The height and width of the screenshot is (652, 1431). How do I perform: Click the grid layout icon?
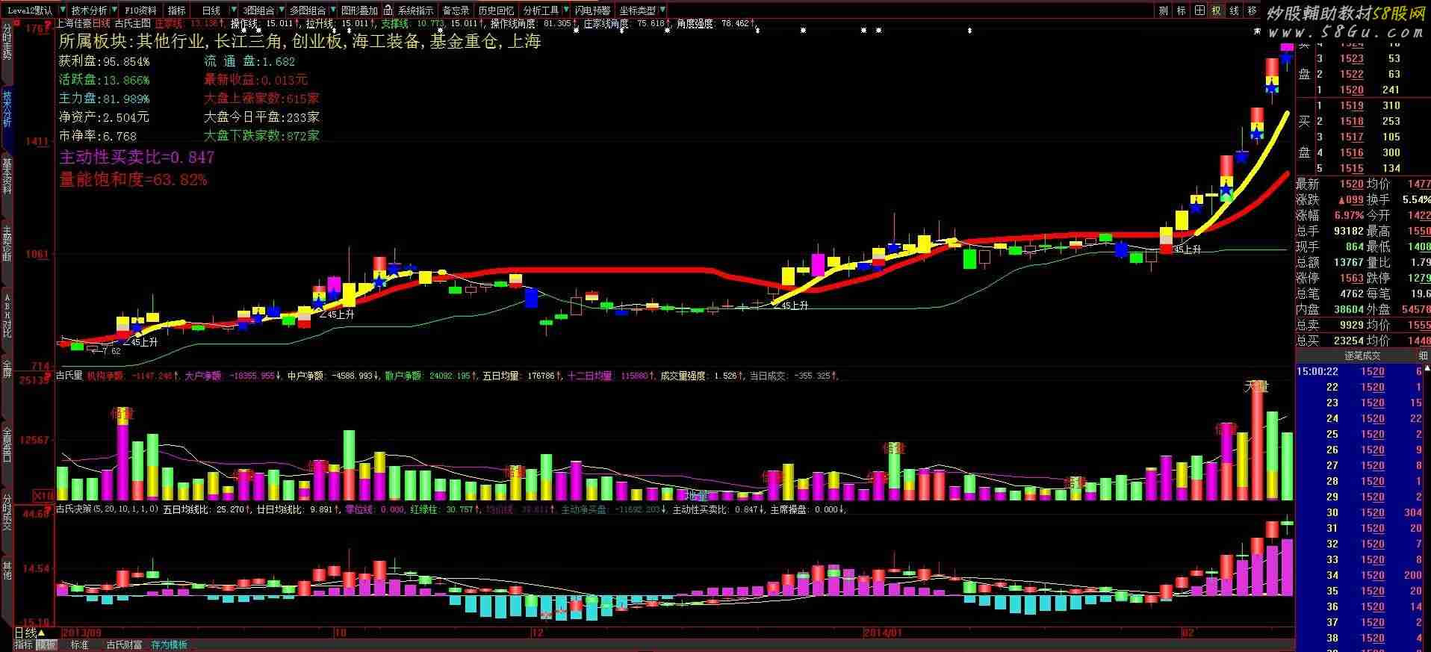(1199, 10)
